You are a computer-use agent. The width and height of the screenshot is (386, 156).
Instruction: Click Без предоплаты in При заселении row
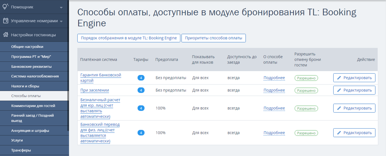[171, 90]
